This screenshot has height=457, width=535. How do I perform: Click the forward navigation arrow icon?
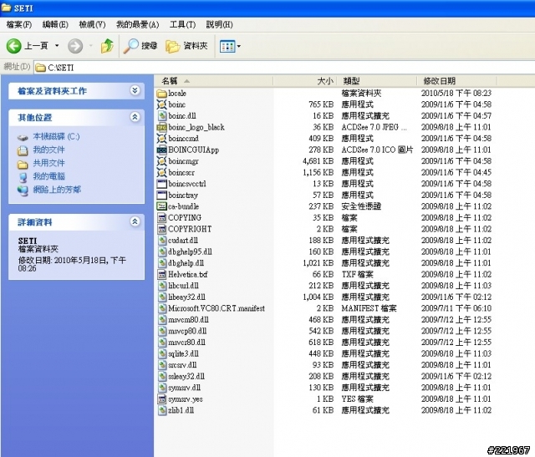pyautogui.click(x=75, y=46)
